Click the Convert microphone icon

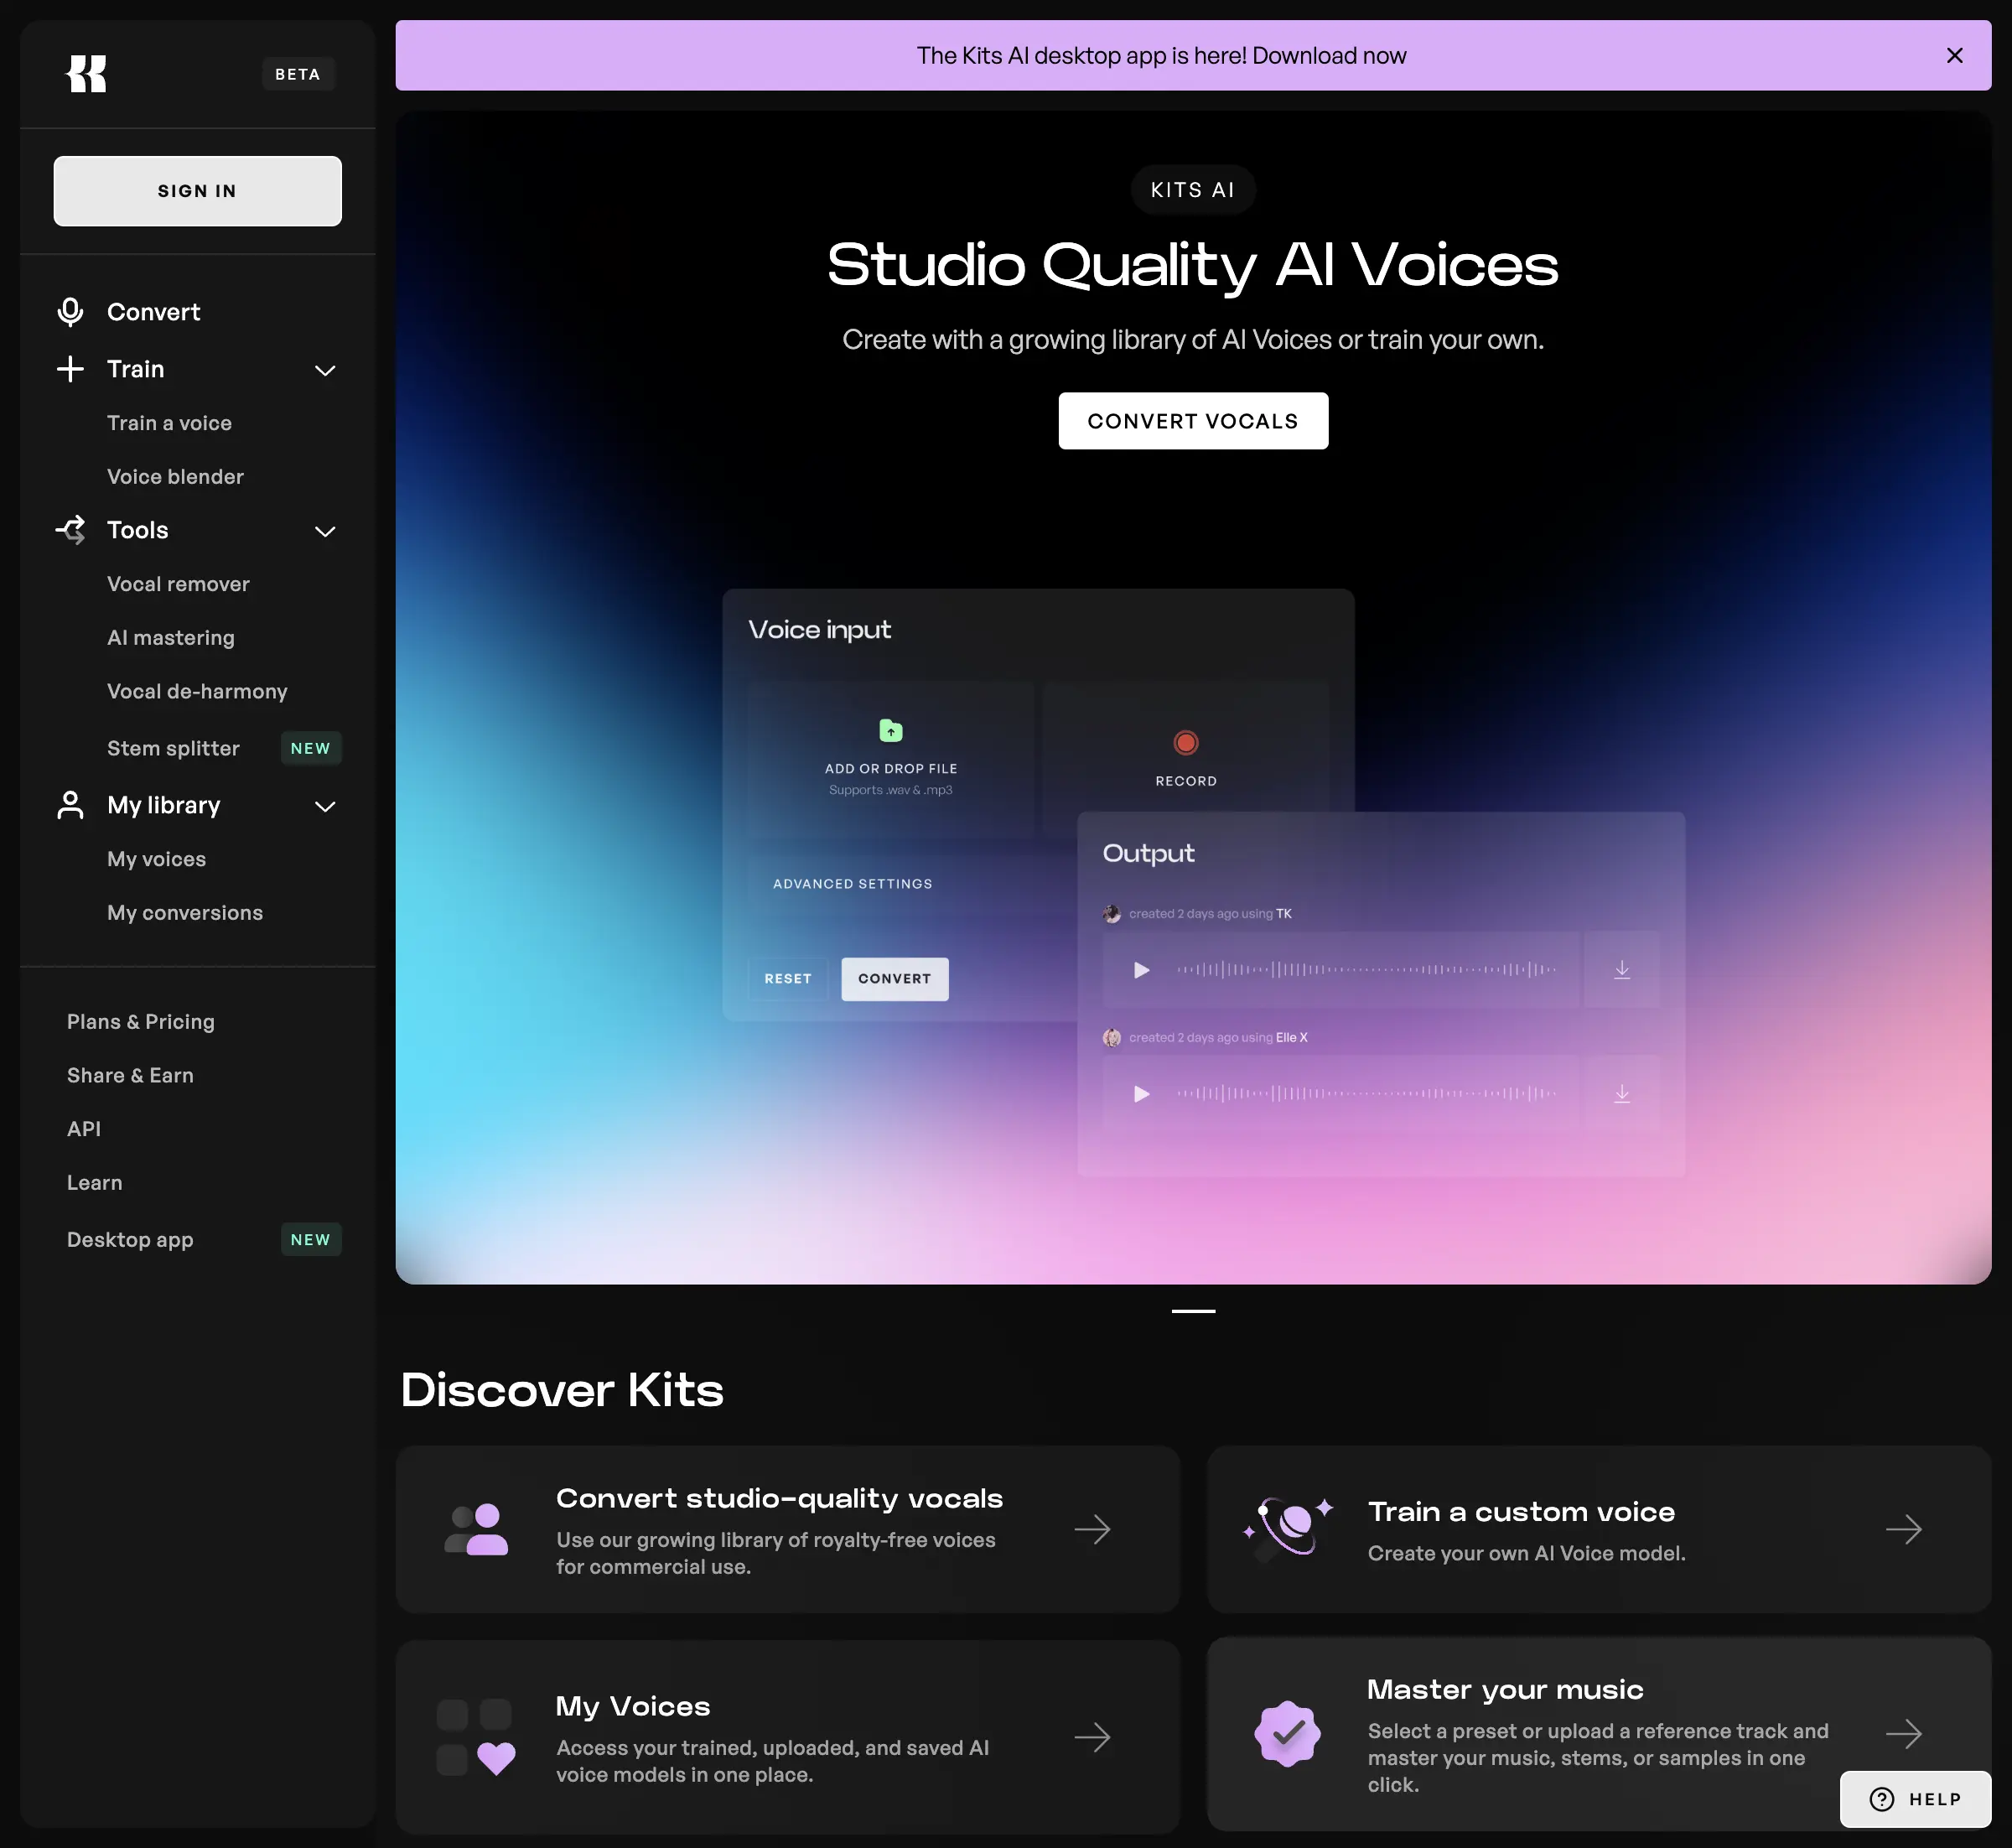tap(70, 312)
